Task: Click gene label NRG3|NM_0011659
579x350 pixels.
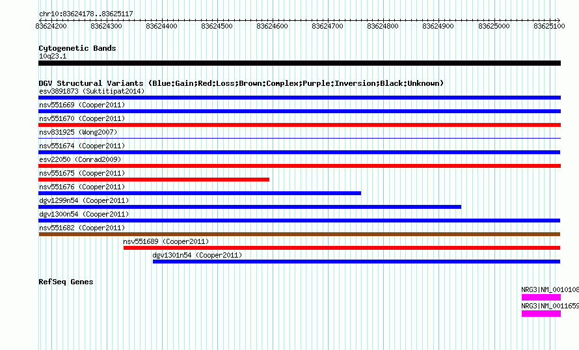Action: (550, 306)
